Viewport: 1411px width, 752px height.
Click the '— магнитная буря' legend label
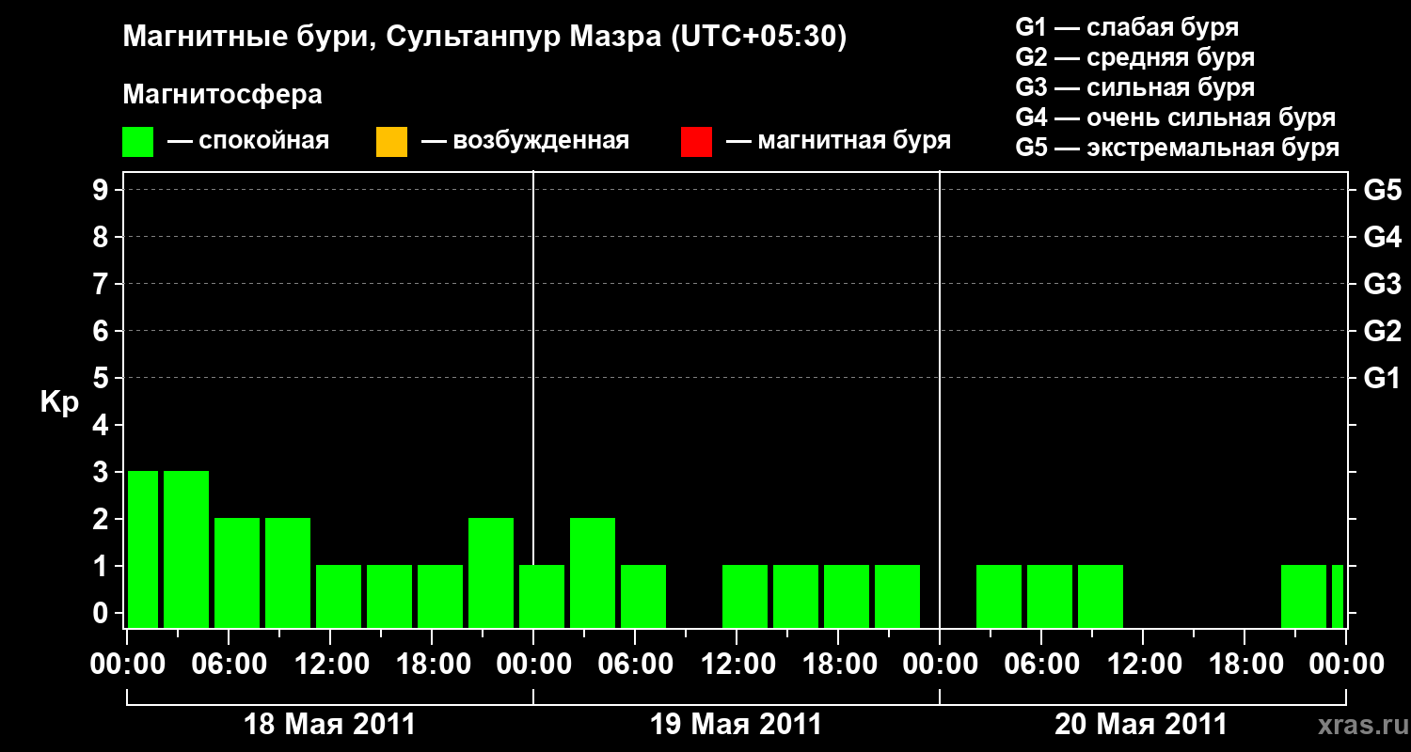(x=838, y=142)
